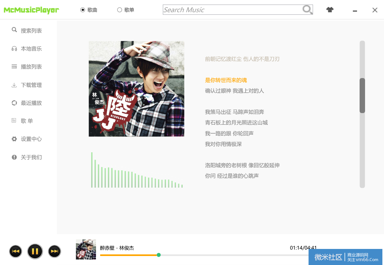Select the 歌单 radio button
Image resolution: width=384 pixels, height=265 pixels.
click(119, 10)
